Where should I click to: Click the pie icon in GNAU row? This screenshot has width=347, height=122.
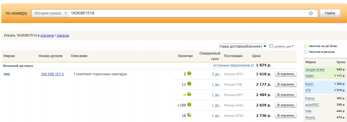[x=189, y=105]
